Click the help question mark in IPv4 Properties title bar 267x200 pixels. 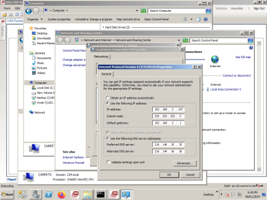194,67
